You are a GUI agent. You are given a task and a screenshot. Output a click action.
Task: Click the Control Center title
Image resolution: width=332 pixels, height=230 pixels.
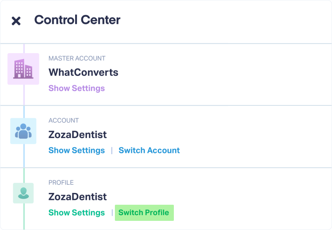tap(77, 20)
